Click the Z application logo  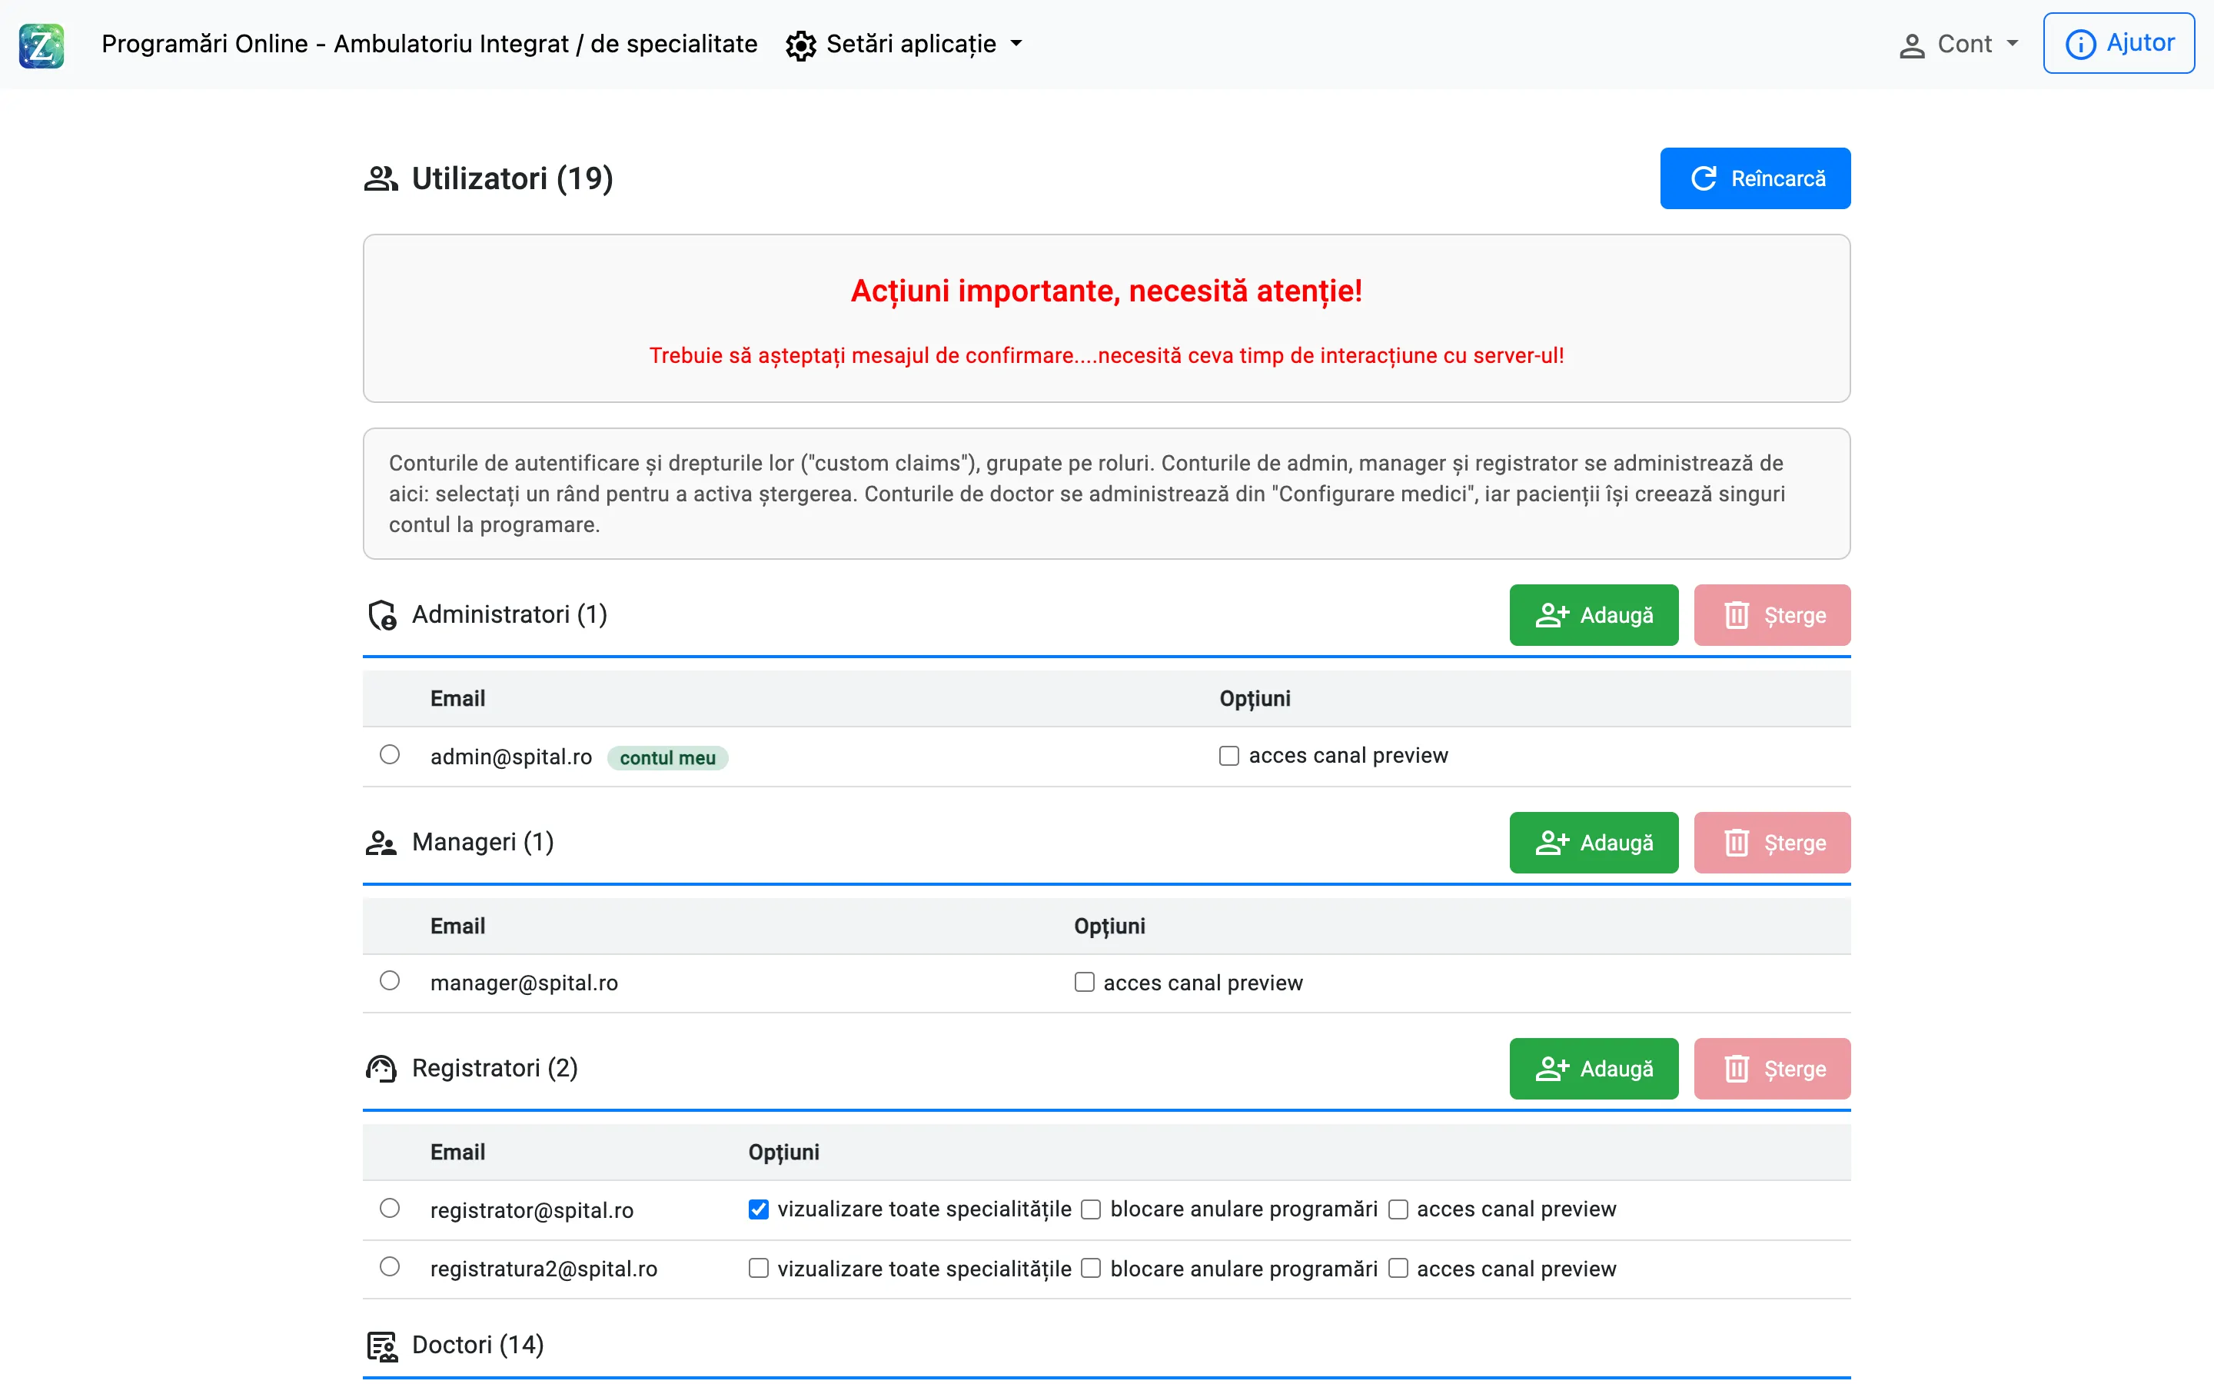click(x=42, y=45)
